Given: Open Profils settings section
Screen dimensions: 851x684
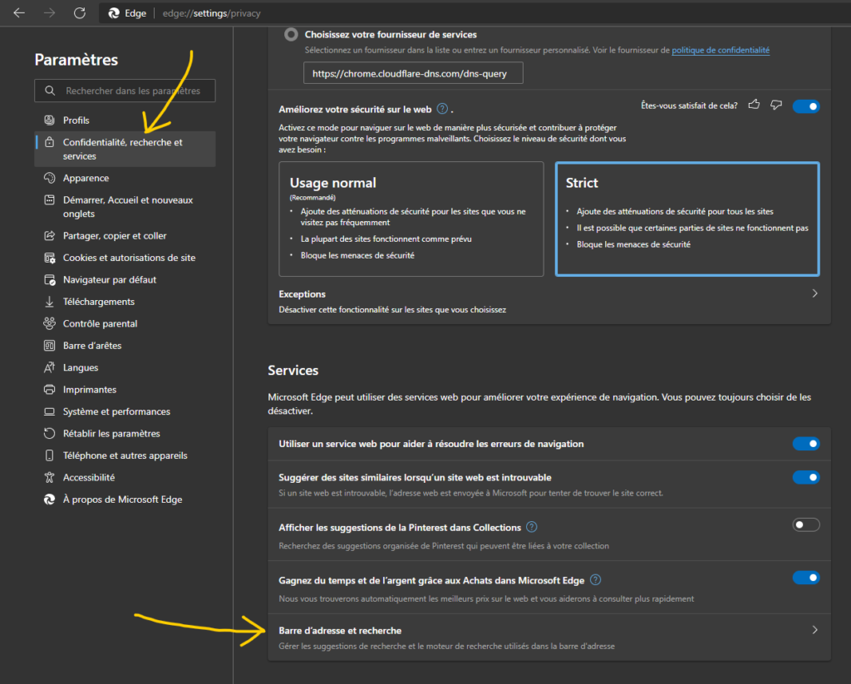Looking at the screenshot, I should [125, 120].
